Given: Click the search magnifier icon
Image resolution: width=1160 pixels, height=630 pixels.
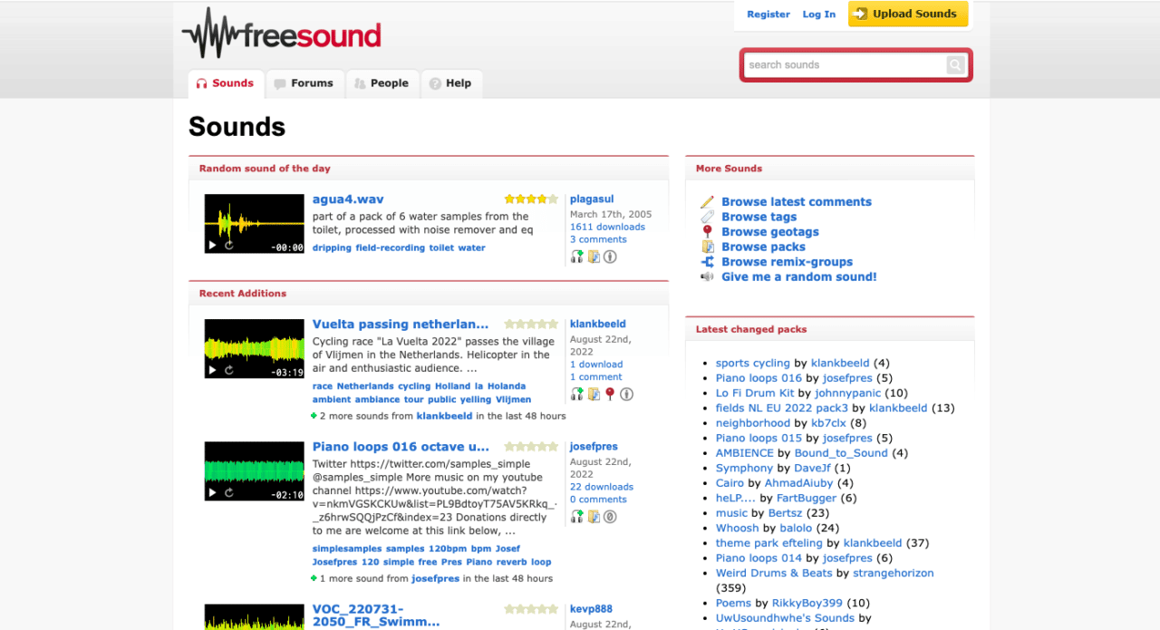Looking at the screenshot, I should 955,64.
